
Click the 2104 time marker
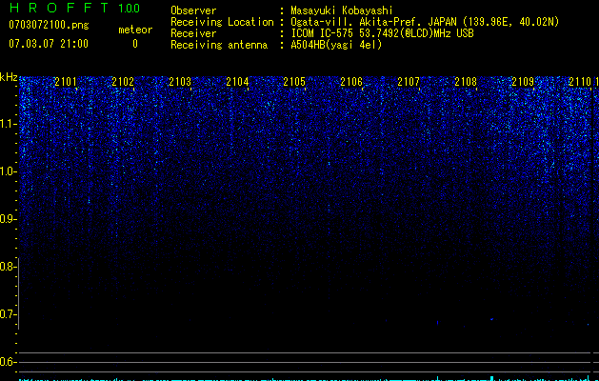[x=237, y=81]
